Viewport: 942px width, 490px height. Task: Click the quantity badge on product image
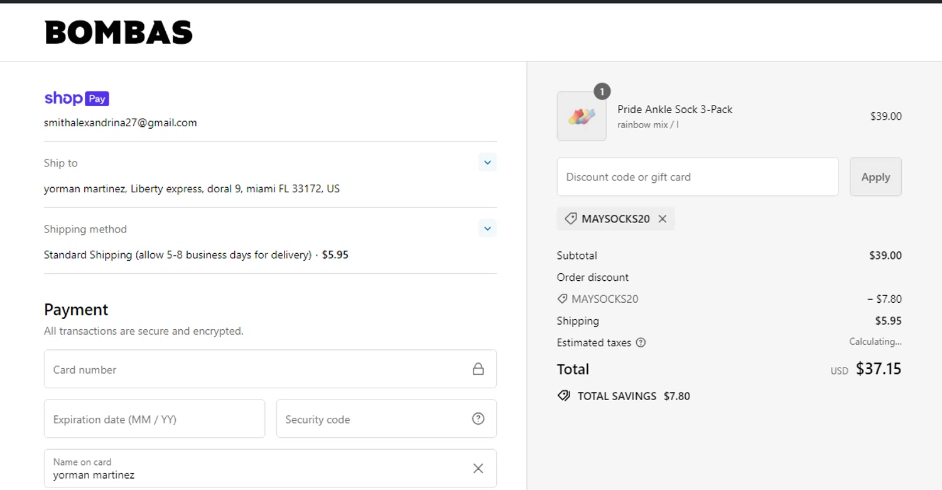[x=602, y=92]
